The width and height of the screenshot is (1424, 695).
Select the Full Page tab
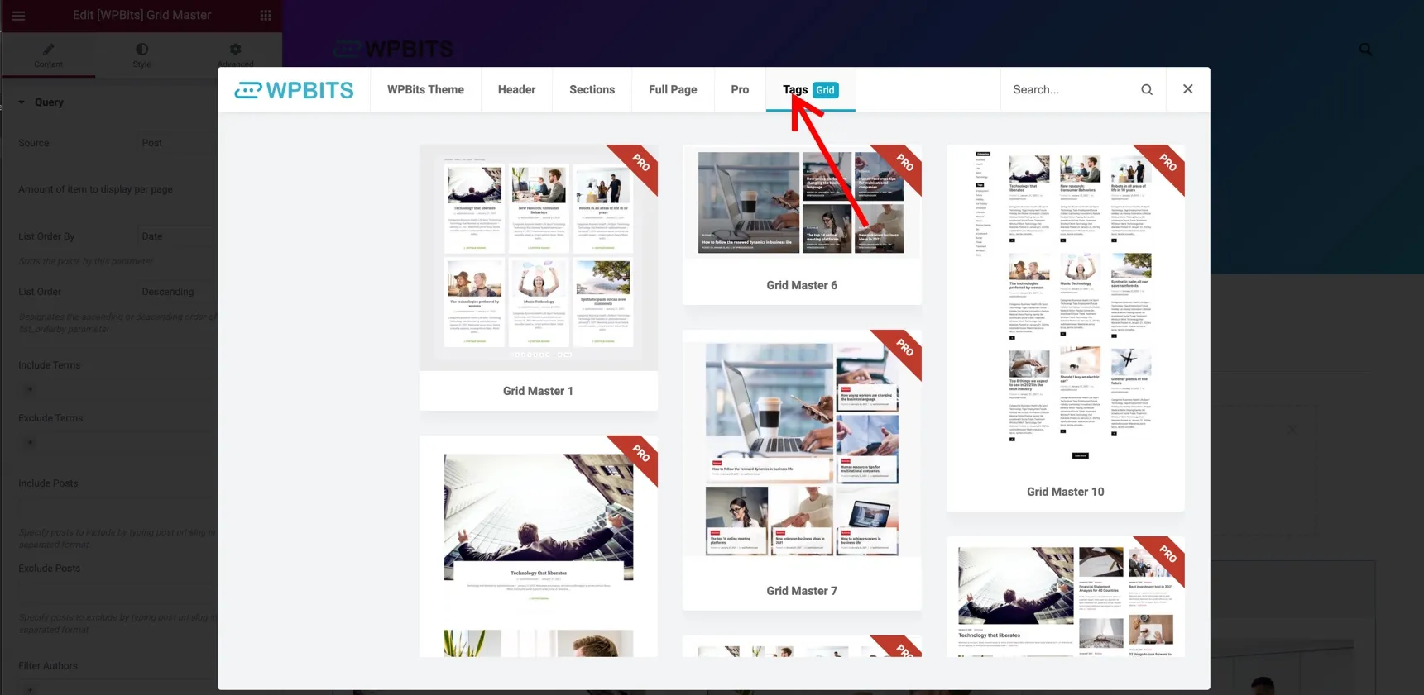pos(673,89)
